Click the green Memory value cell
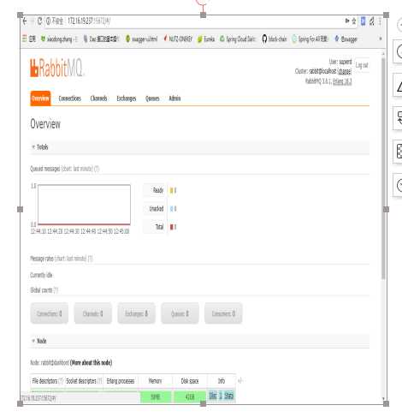The height and width of the screenshot is (417, 402). pyautogui.click(x=156, y=396)
